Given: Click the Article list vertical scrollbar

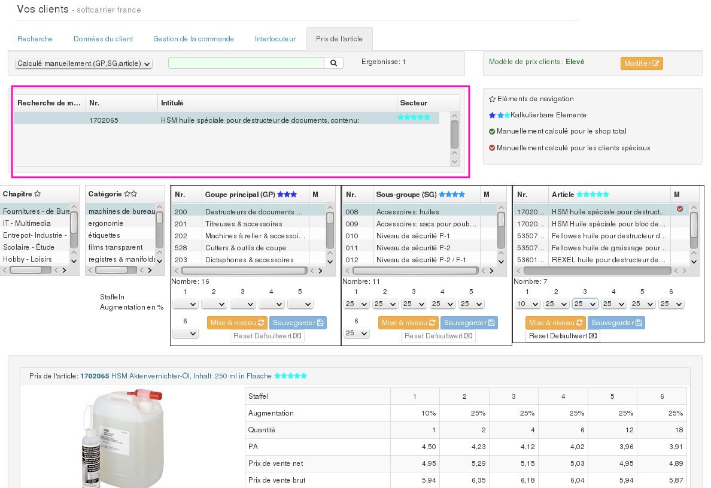Looking at the screenshot, I should tap(694, 234).
